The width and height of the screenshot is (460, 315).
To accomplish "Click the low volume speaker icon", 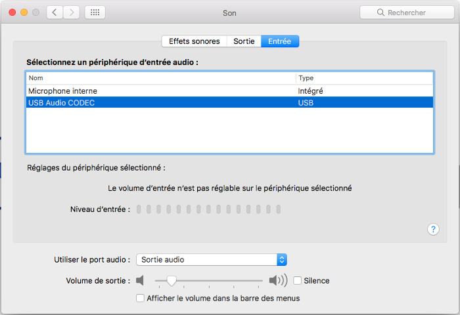I will point(139,281).
